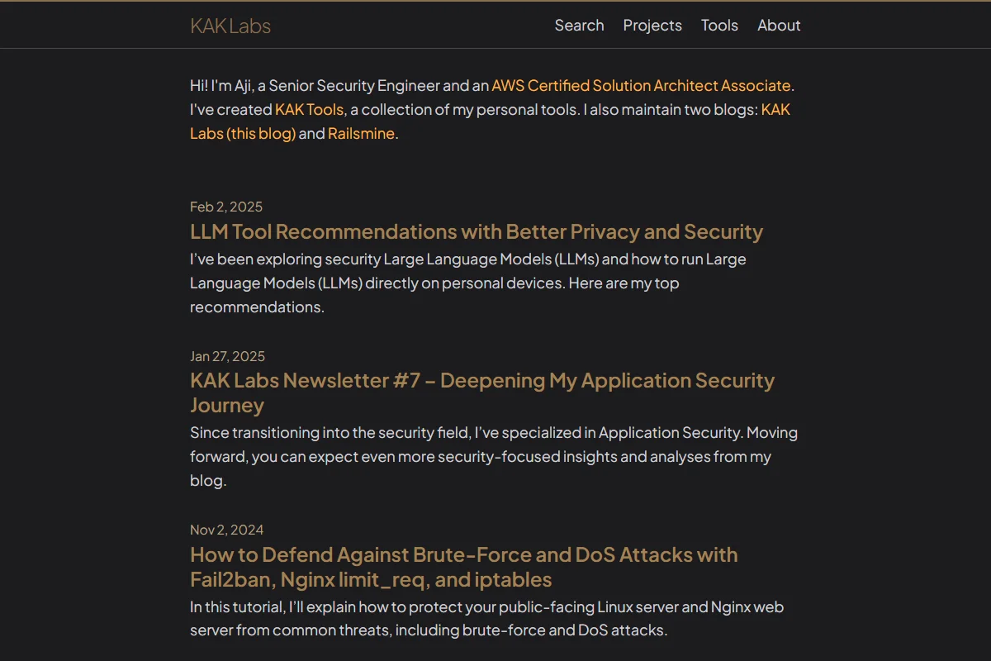Screen dimensions: 991x661
Task: Open AWS Certified Solution Architect Associate link
Action: point(641,85)
